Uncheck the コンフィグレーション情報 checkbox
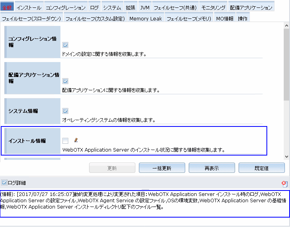290x227 pixels. tap(66, 45)
